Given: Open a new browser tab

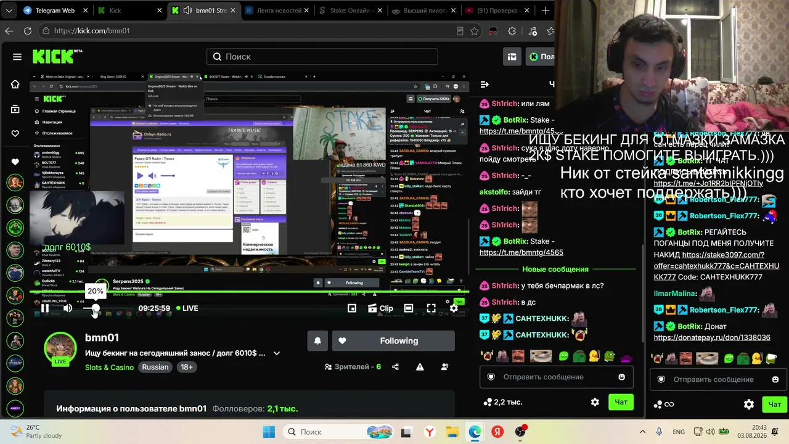Looking at the screenshot, I should pos(545,10).
